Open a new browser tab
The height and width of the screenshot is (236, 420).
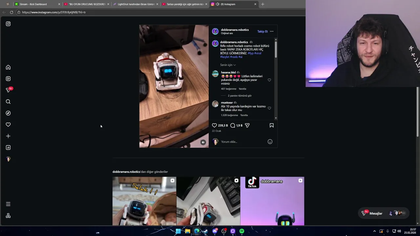point(262,4)
